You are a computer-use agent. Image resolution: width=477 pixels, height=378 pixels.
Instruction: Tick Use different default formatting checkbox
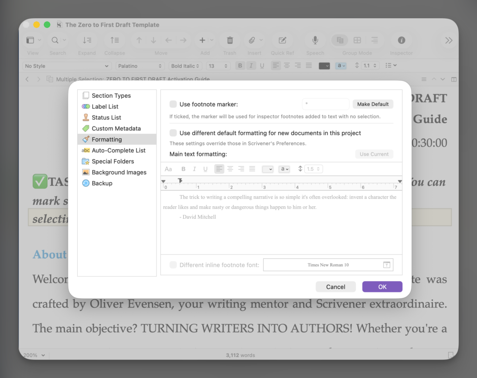tap(173, 133)
